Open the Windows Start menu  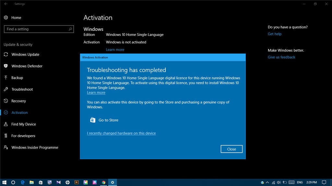tap(4, 182)
